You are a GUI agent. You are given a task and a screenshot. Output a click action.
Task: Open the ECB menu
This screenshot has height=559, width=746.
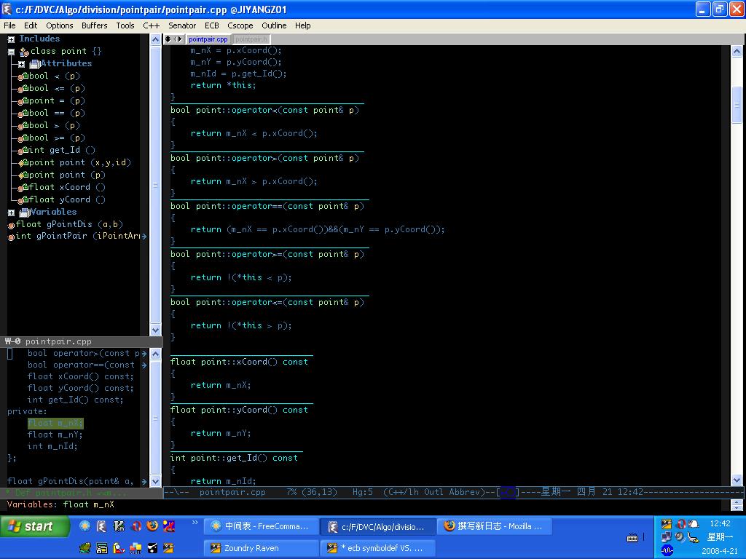(212, 25)
